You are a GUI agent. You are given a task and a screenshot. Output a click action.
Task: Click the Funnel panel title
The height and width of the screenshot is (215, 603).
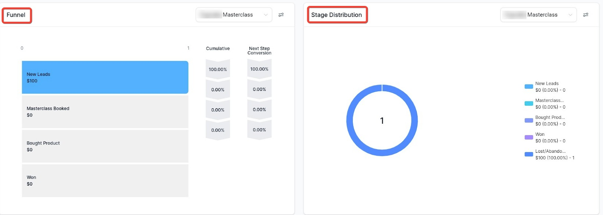coord(16,15)
